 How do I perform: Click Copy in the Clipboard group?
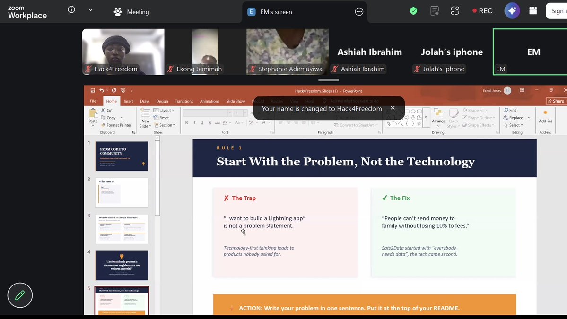click(x=108, y=118)
